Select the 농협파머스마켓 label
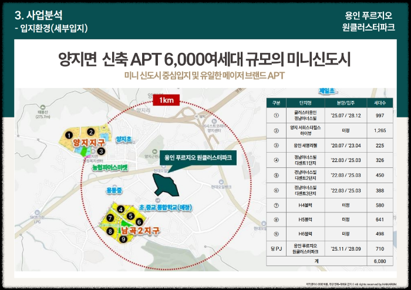The image size is (411, 290). tap(110, 167)
